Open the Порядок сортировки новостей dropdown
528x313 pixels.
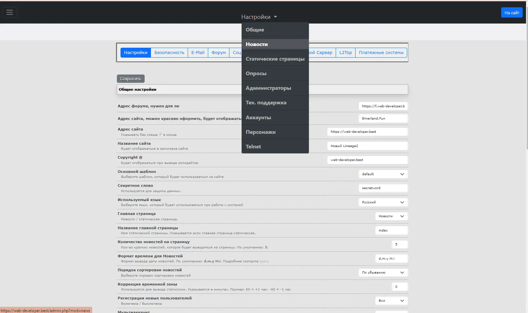(383, 272)
